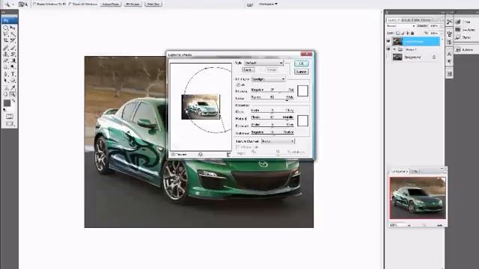Hide the layer group via eye icon
The width and height of the screenshot is (479, 269).
pyautogui.click(x=388, y=49)
